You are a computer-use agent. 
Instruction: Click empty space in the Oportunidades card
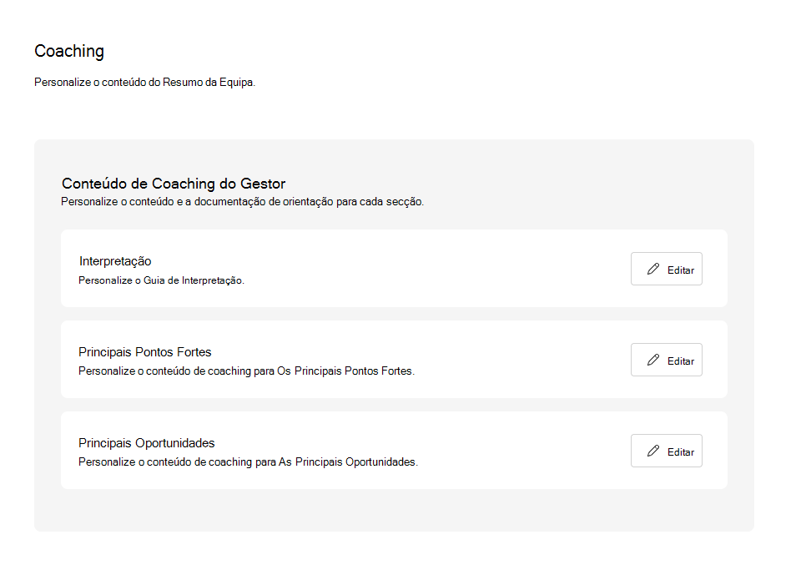[517, 451]
